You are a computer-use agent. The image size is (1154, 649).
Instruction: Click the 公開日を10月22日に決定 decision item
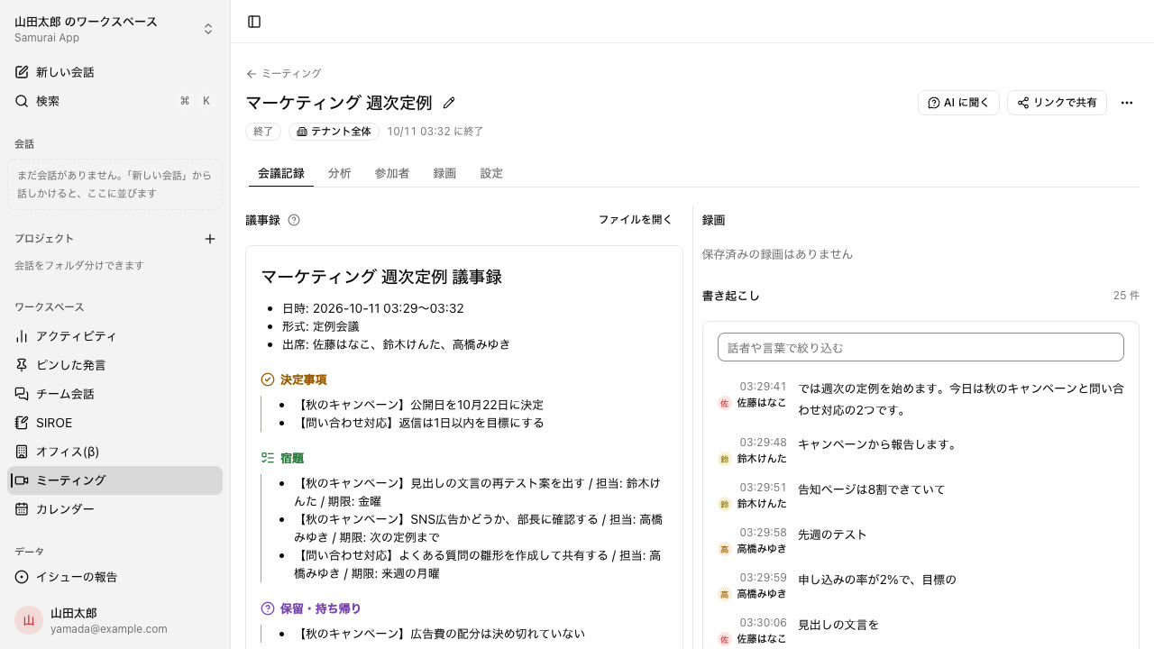pyautogui.click(x=420, y=405)
